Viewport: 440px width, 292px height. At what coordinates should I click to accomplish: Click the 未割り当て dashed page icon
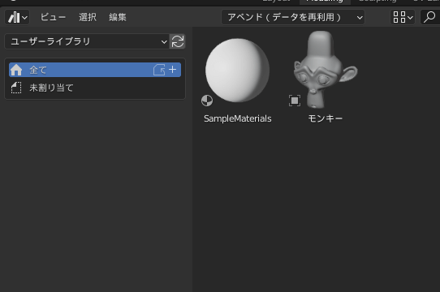tap(16, 88)
